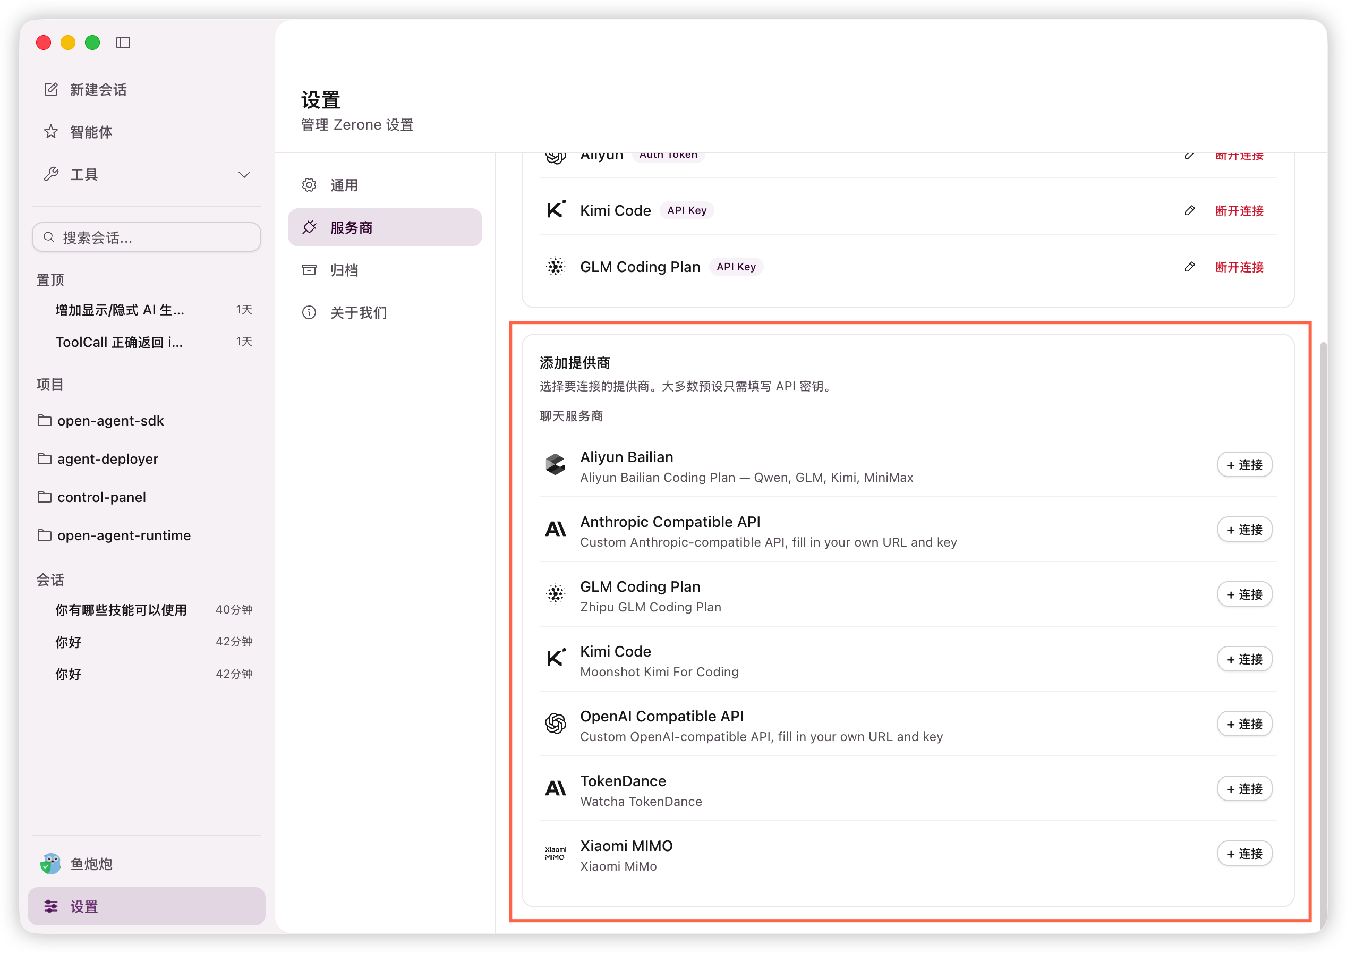Click the star icon beside 智能体
Screen dimensions: 1347x953
(x=51, y=132)
